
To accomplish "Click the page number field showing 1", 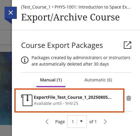I will [x=77, y=121].
